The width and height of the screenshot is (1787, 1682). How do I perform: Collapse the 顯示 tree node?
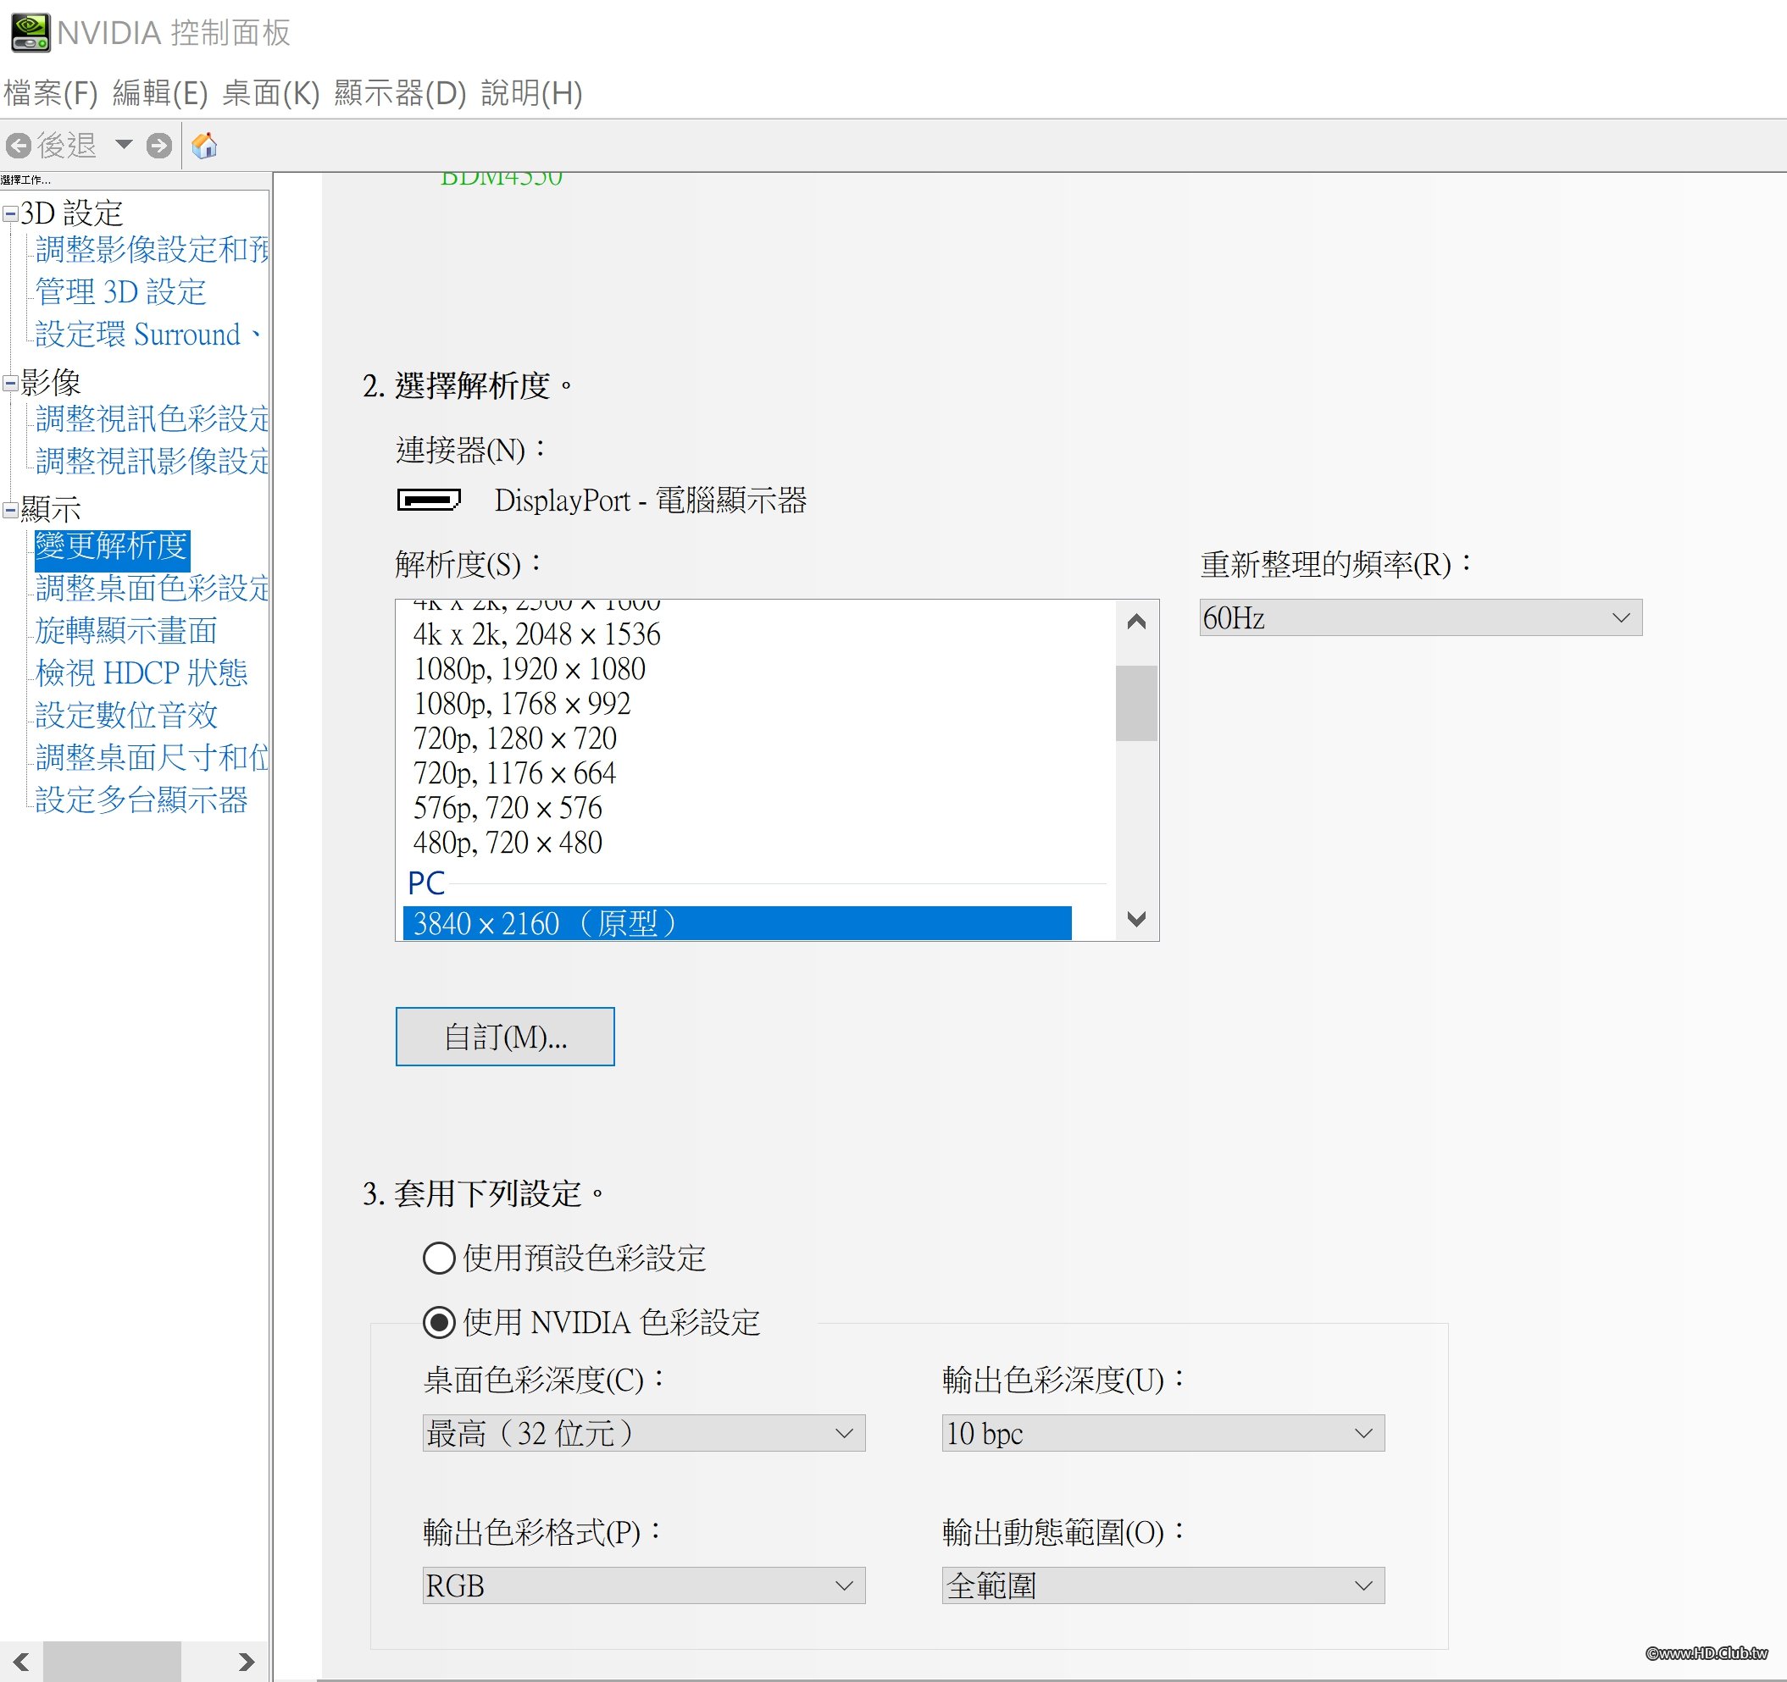(x=10, y=510)
